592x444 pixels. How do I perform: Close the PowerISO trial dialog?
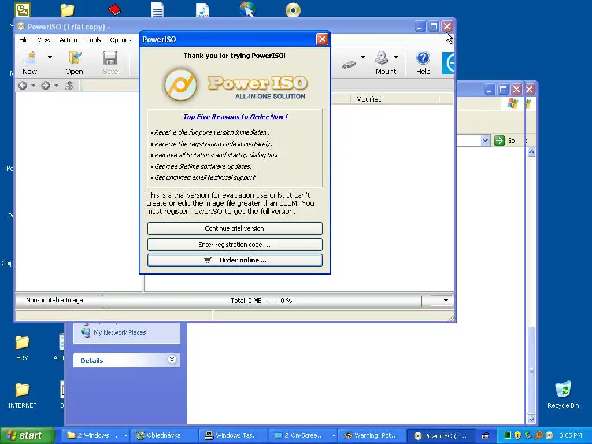322,39
